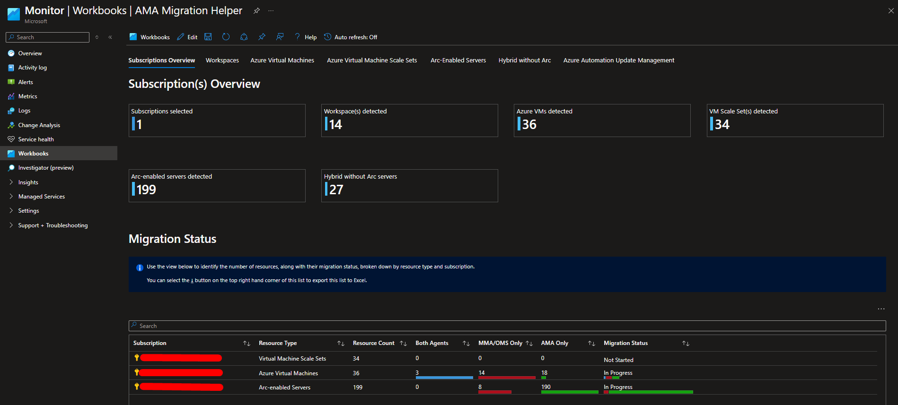
Task: Click the pin icon in workbook toolbar
Action: [x=262, y=37]
